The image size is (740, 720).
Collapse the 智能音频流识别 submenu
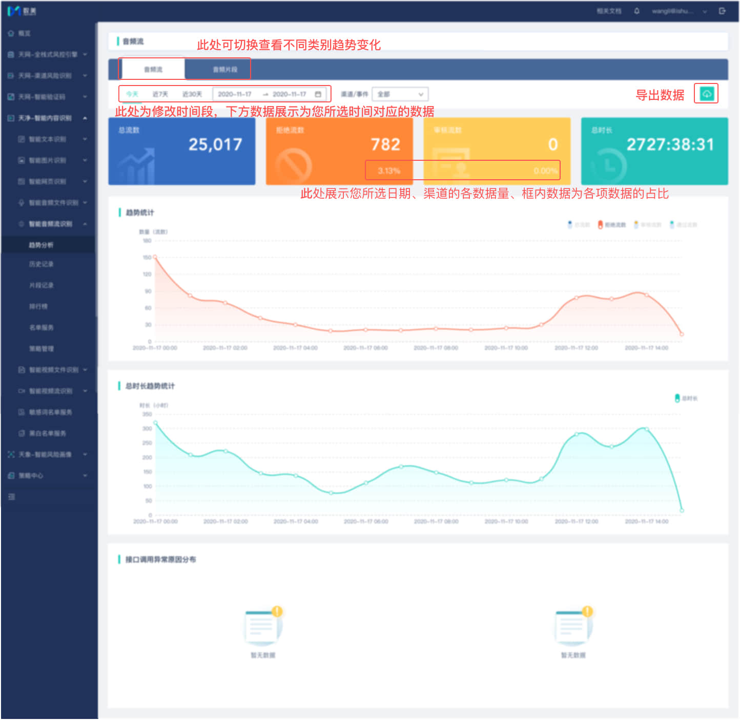pos(85,224)
